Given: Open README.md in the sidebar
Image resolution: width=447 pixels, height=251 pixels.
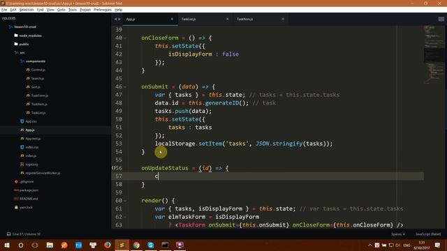Looking at the screenshot, I should click(x=29, y=199).
